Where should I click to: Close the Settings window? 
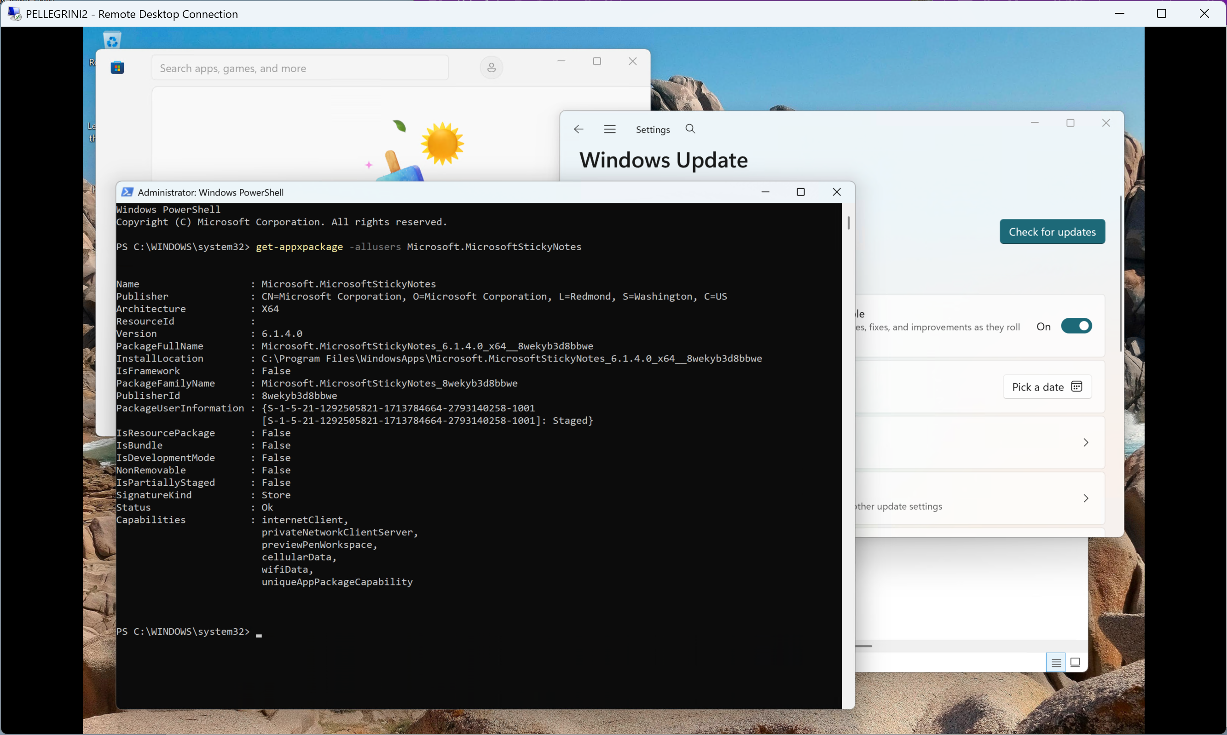pos(1105,123)
